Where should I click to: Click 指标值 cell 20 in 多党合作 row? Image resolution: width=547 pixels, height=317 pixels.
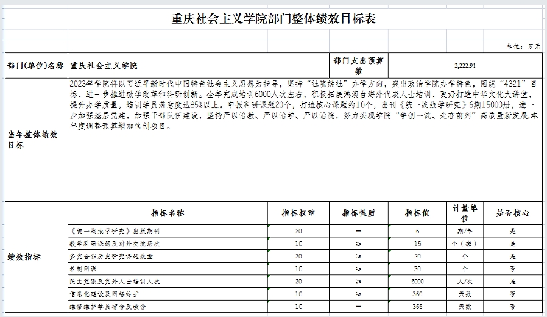point(417,256)
